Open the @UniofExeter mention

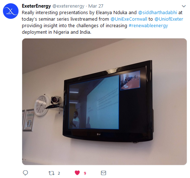click(169, 19)
